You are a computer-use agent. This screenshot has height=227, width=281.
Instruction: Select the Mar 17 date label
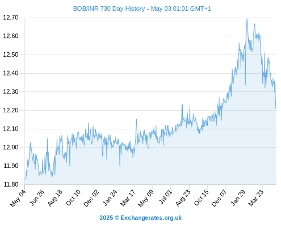point(128,198)
